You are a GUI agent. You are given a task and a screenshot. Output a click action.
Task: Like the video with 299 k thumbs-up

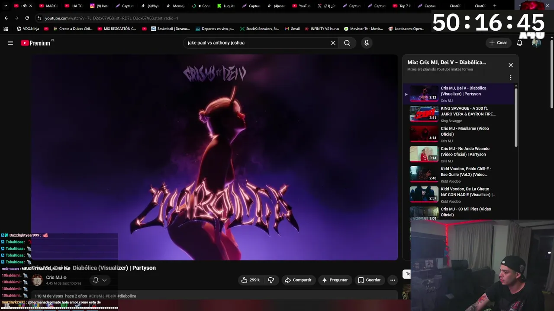(251, 280)
